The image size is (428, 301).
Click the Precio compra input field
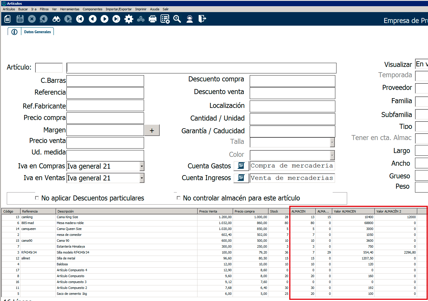(x=105, y=118)
